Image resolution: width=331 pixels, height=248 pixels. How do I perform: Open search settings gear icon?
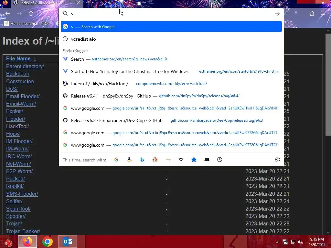pyautogui.click(x=277, y=160)
